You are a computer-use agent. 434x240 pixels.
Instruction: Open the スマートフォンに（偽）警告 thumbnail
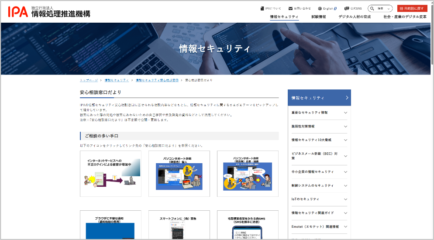coord(179,225)
